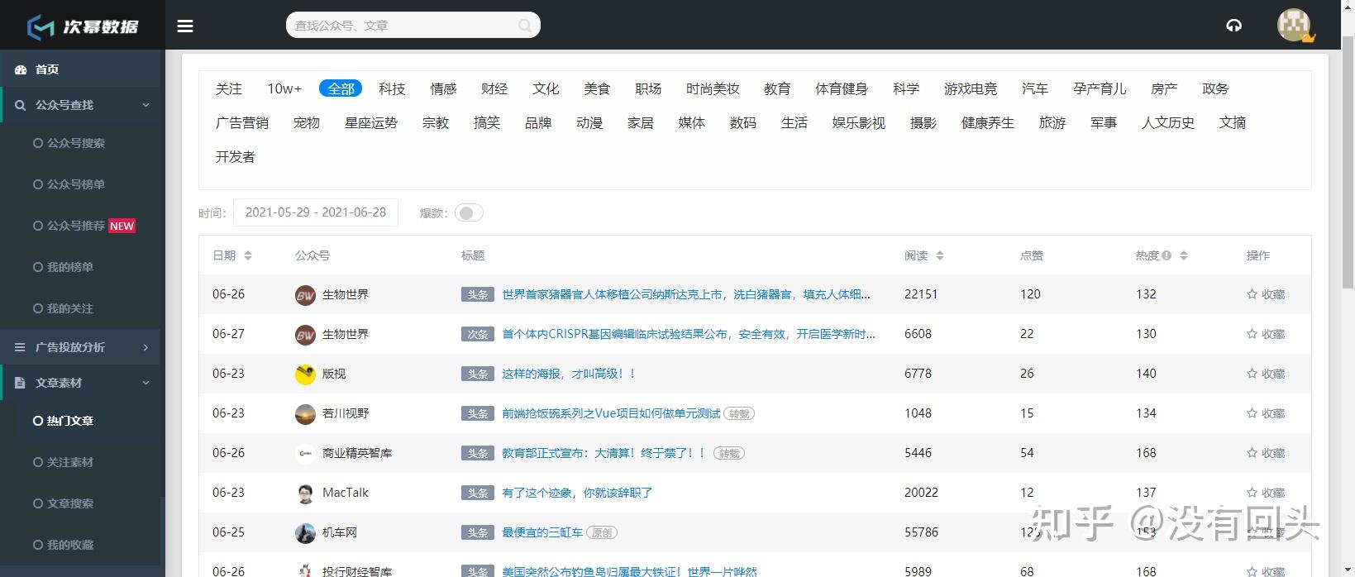Toggle the hamburger sidebar menu icon
Image resolution: width=1355 pixels, height=577 pixels.
click(x=185, y=26)
